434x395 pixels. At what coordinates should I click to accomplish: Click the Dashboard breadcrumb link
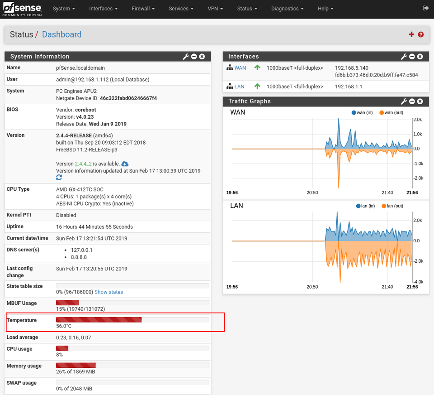[62, 34]
